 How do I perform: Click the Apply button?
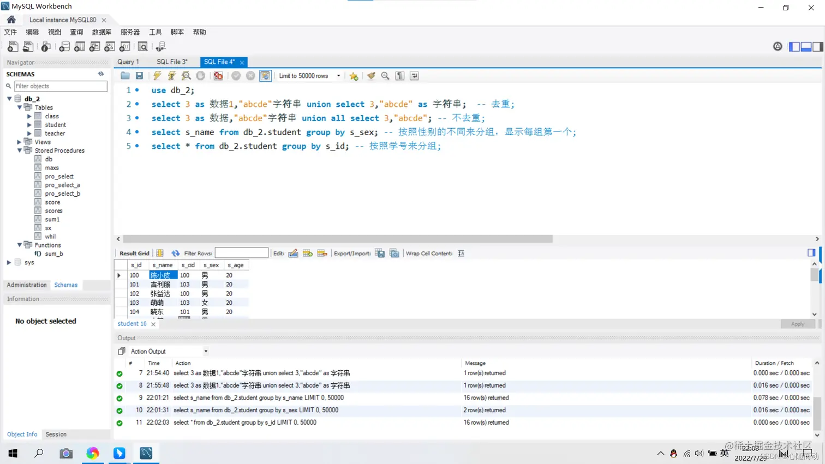798,324
